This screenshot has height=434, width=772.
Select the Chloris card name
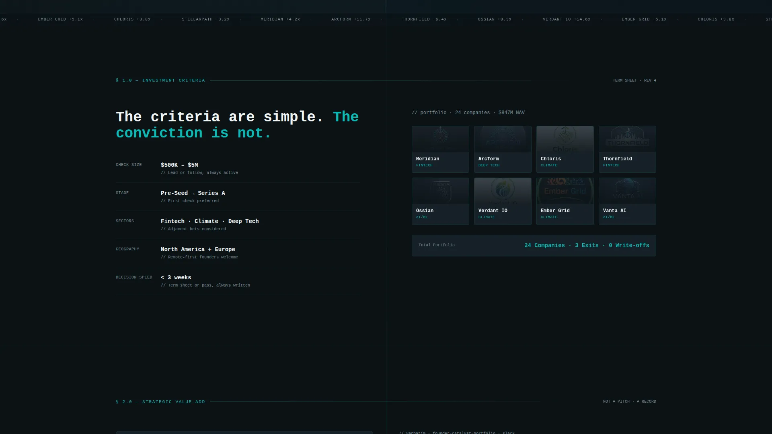(550, 159)
